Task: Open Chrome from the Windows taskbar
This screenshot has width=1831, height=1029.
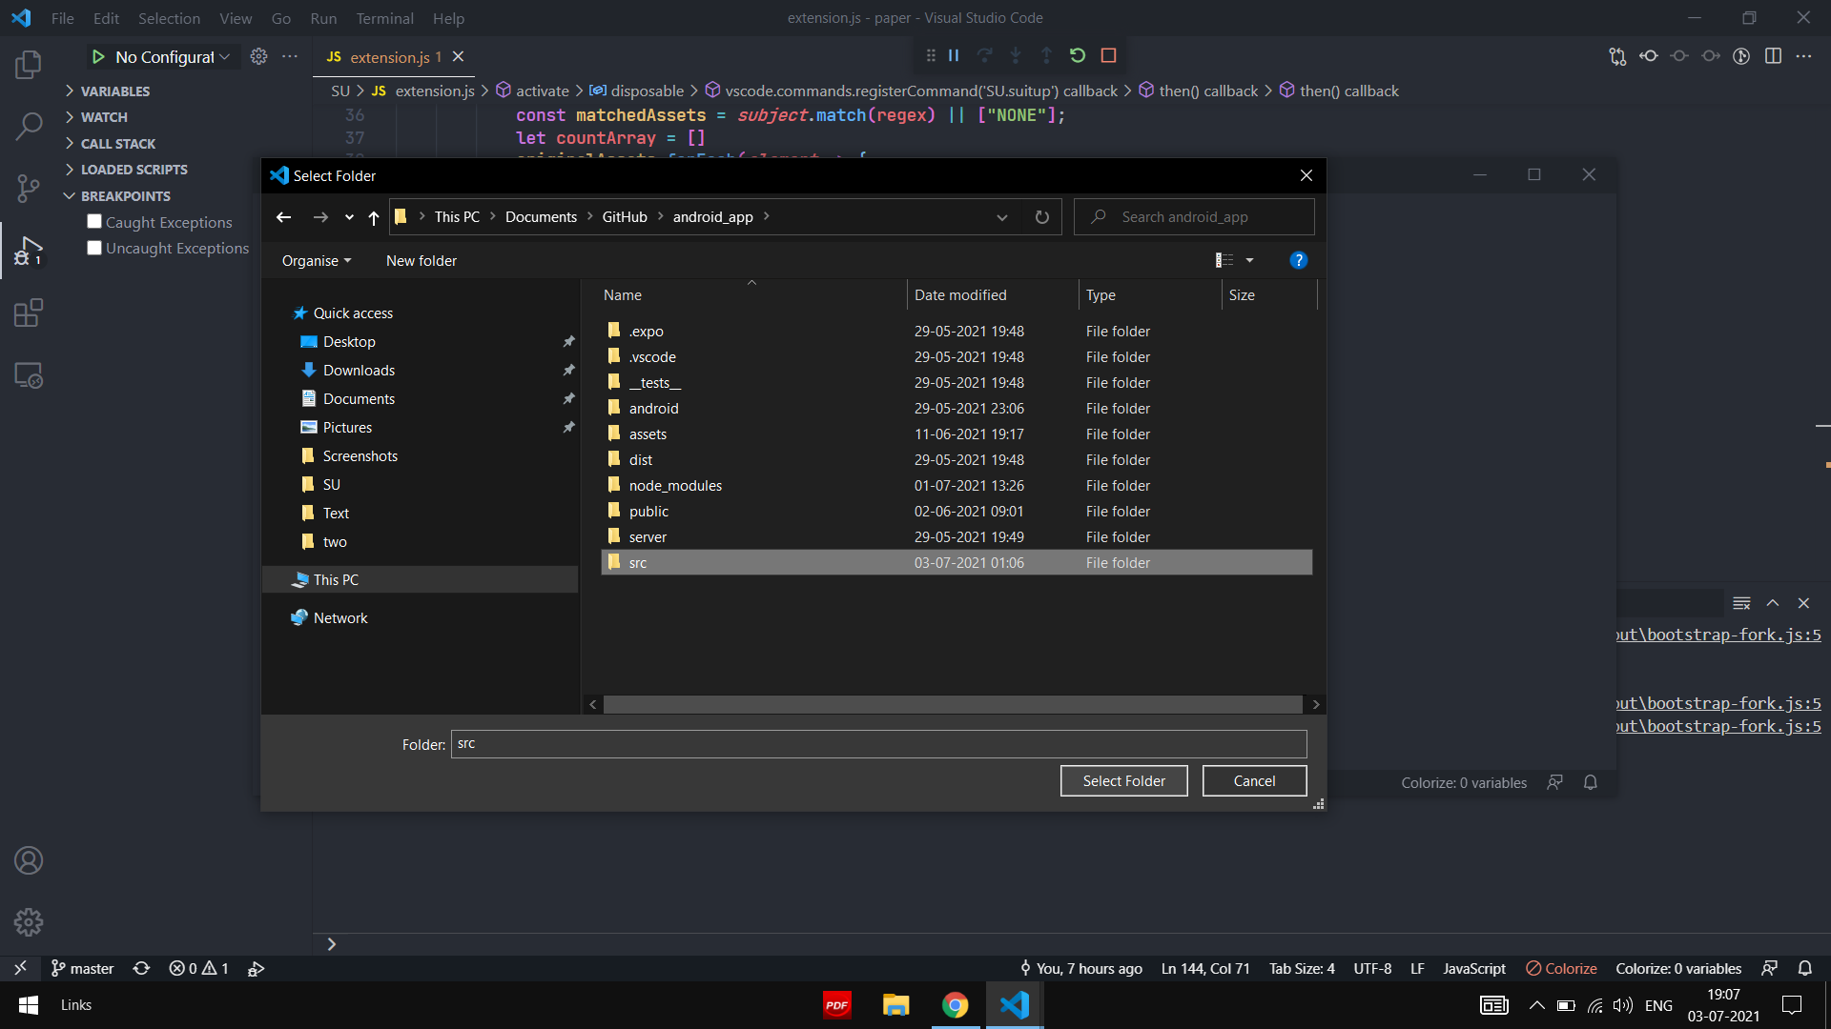Action: point(955,1005)
